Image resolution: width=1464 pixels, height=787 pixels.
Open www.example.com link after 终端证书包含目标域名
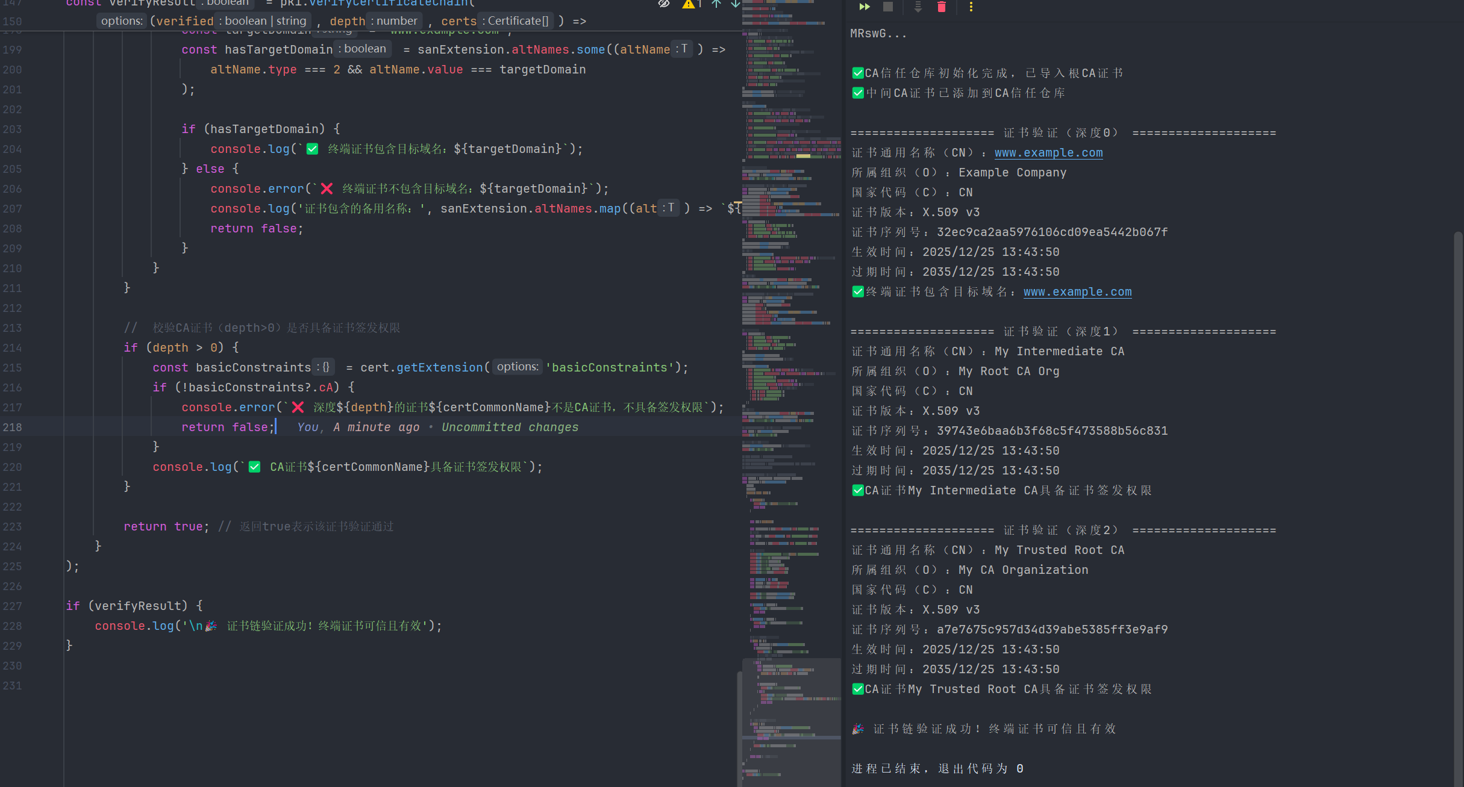[x=1077, y=292]
